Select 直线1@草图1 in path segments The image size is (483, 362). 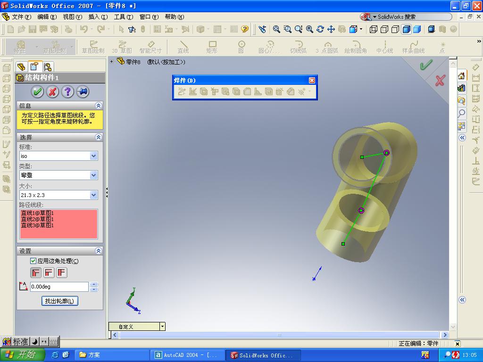[37, 213]
